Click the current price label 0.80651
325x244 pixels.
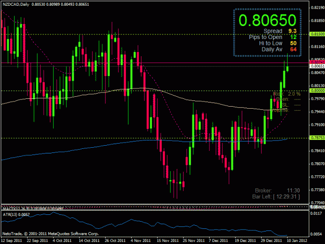(317, 66)
